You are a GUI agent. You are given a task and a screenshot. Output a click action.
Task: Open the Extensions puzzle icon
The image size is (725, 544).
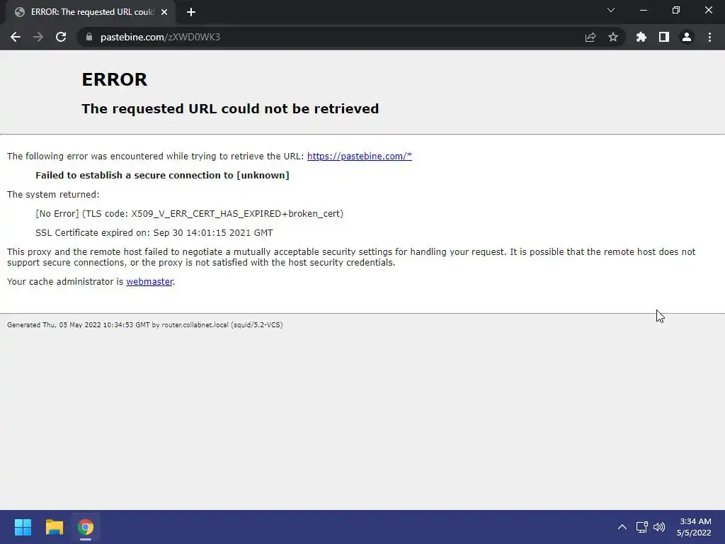641,37
